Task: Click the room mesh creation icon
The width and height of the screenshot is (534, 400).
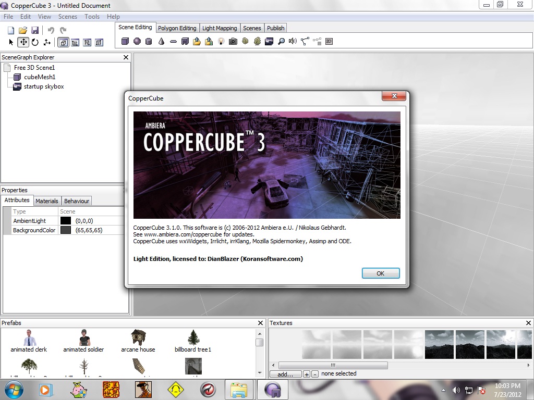Action: coord(185,42)
